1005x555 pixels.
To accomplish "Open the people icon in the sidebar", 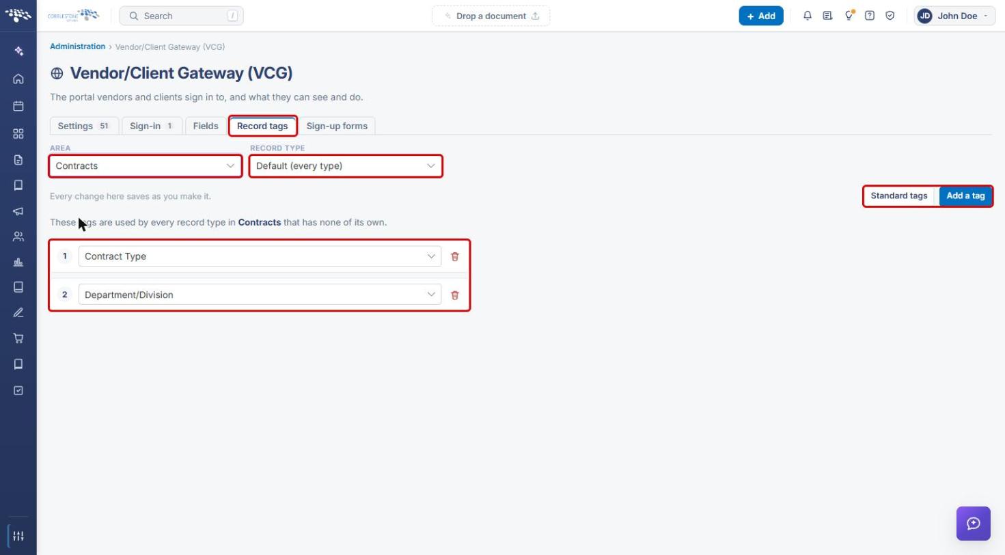I will (x=18, y=236).
